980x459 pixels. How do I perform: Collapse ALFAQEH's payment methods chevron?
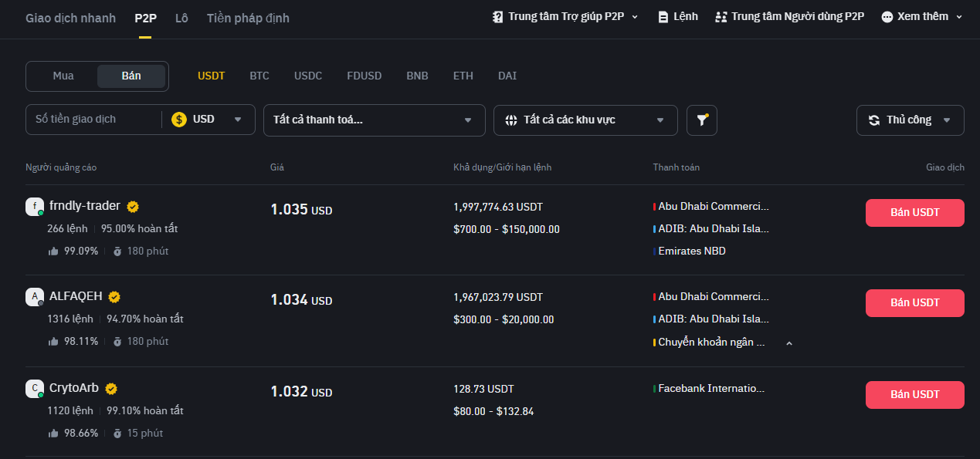(788, 343)
